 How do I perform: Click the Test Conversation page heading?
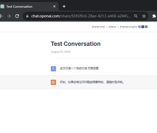(x=76, y=44)
